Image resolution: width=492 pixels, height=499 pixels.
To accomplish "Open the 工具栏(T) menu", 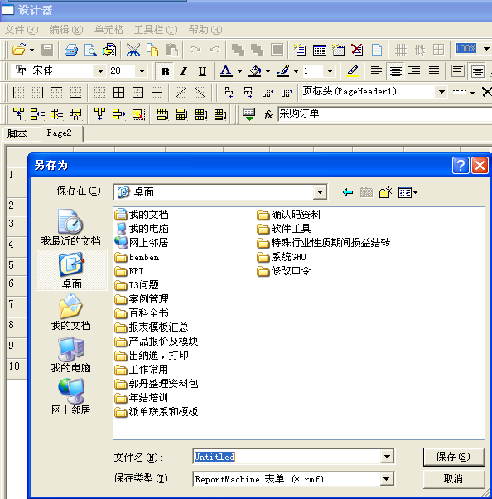I will pos(156,30).
